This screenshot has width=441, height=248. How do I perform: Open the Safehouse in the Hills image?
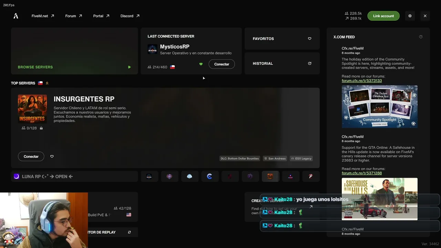point(380,199)
